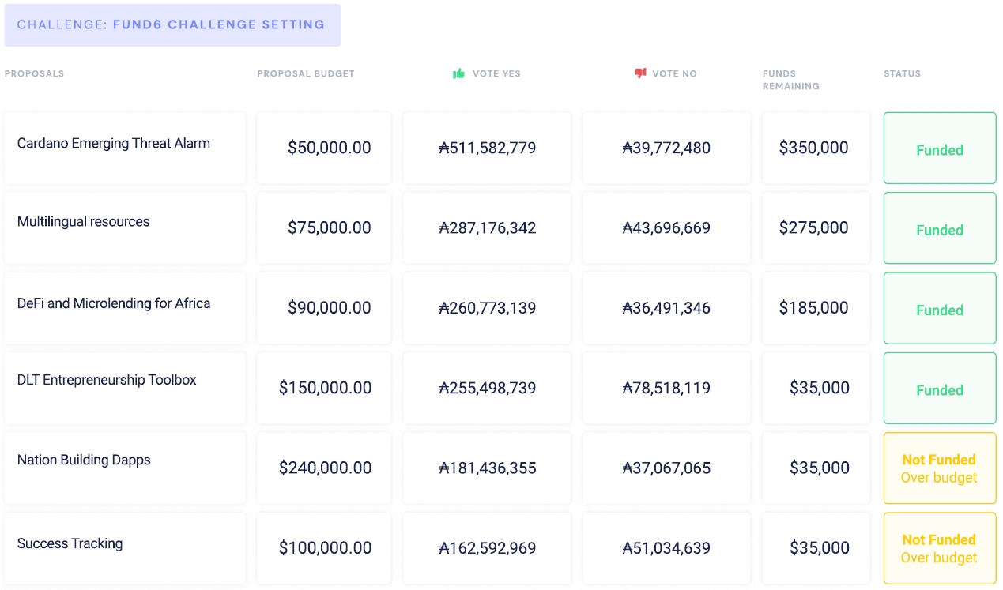
Task: Click the ₳511,582,779 yes-vote cell
Action: coord(487,148)
